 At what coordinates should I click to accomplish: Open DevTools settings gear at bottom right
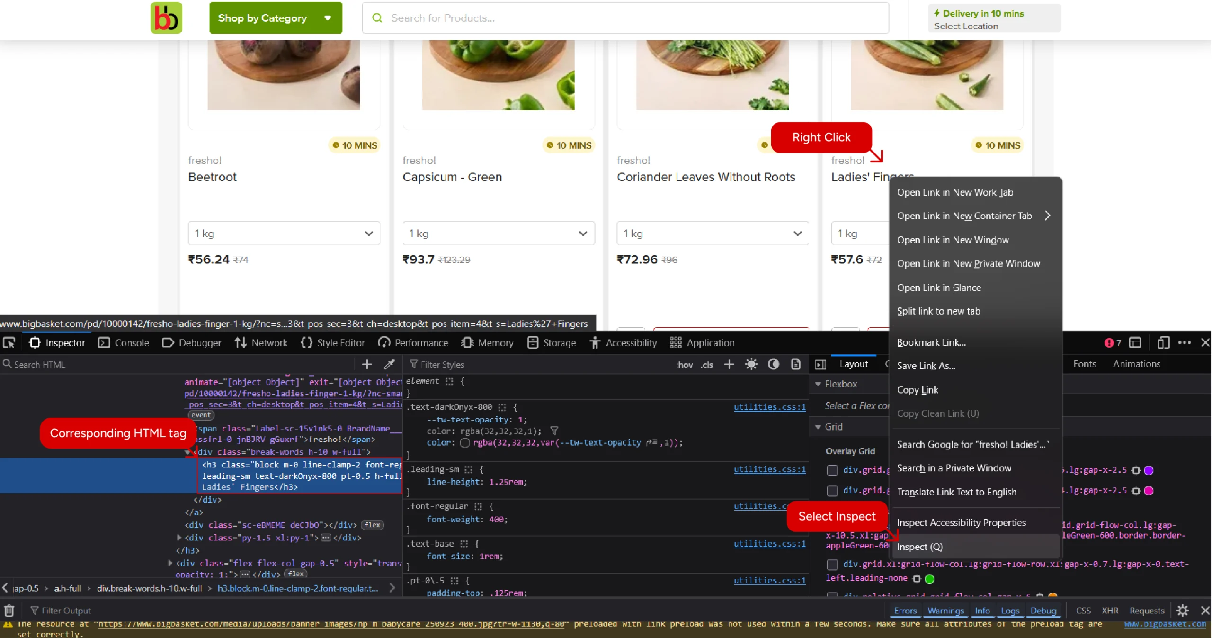1182,611
